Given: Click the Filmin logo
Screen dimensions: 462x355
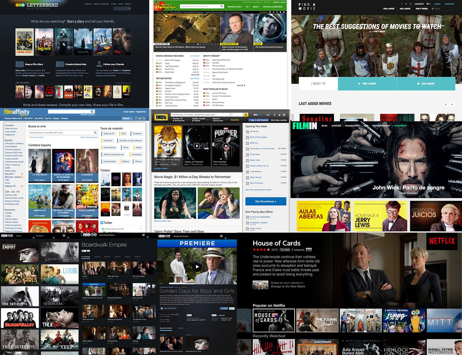Looking at the screenshot, I should pyautogui.click(x=305, y=126).
